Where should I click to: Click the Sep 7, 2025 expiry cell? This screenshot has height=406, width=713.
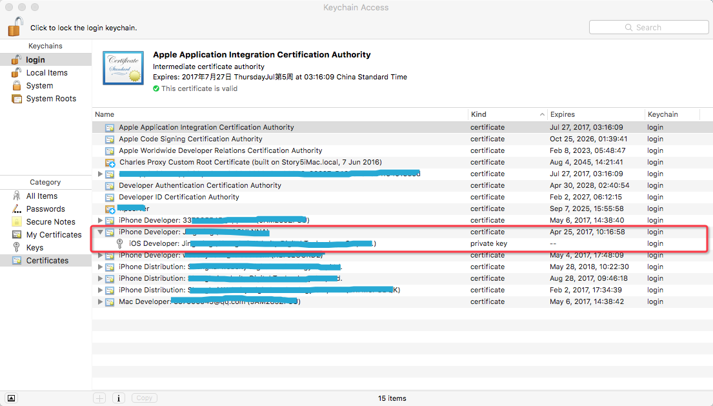[587, 208]
